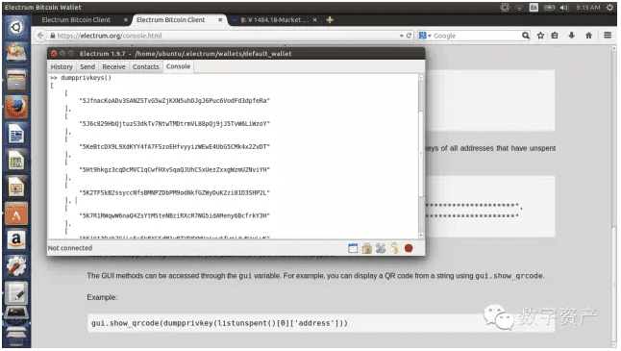Open System Settings from the dock

coord(16,266)
